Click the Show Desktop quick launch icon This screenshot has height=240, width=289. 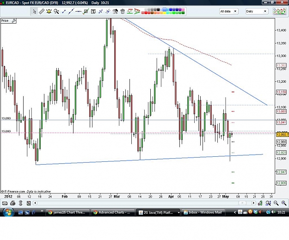20,213
